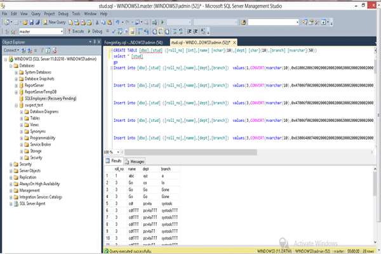
Task: Open the empty Find combo box dropdown
Action: [297, 22]
